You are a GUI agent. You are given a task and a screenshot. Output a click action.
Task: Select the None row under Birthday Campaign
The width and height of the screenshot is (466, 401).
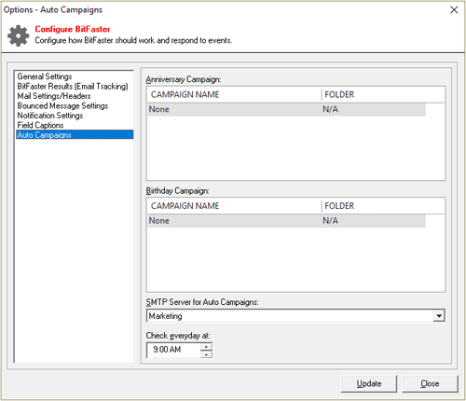pos(286,221)
